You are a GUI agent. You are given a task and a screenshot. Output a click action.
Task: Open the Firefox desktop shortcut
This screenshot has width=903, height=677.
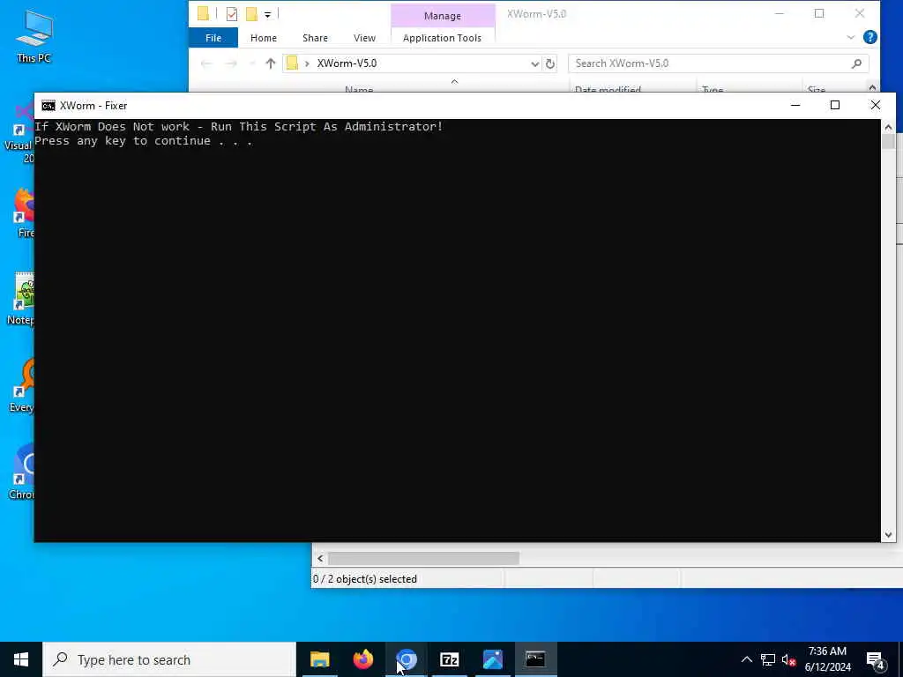24,212
